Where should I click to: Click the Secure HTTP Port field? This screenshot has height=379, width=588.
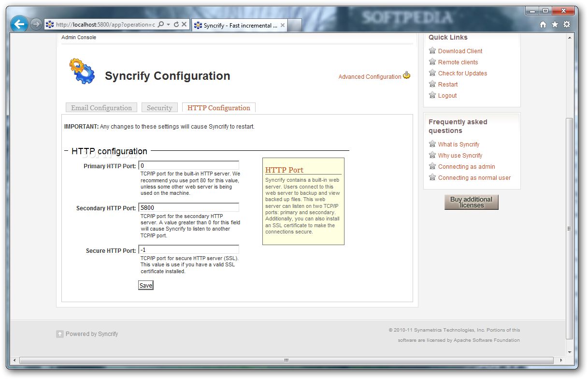(x=188, y=250)
